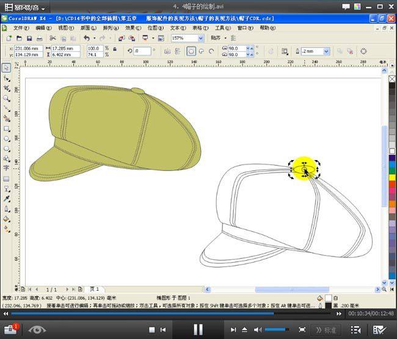Image resolution: width=397 pixels, height=339 pixels.
Task: Switch to the 页 1 page tab
Action: click(95, 288)
